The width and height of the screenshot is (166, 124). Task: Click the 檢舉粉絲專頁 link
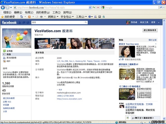pos(9,108)
